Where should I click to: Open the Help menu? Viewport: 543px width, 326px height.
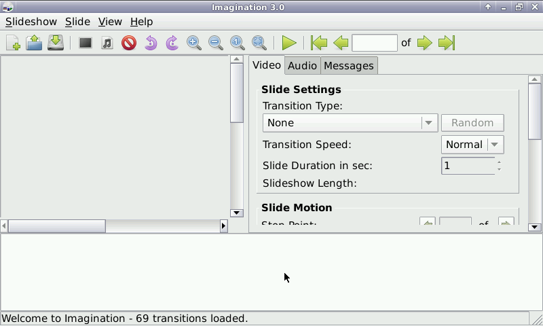click(x=142, y=22)
